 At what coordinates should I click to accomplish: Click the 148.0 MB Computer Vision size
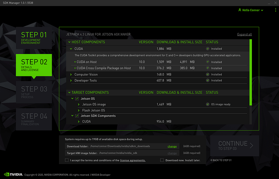coord(164,74)
